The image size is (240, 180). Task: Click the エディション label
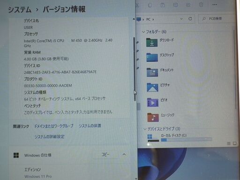click(x=32, y=170)
